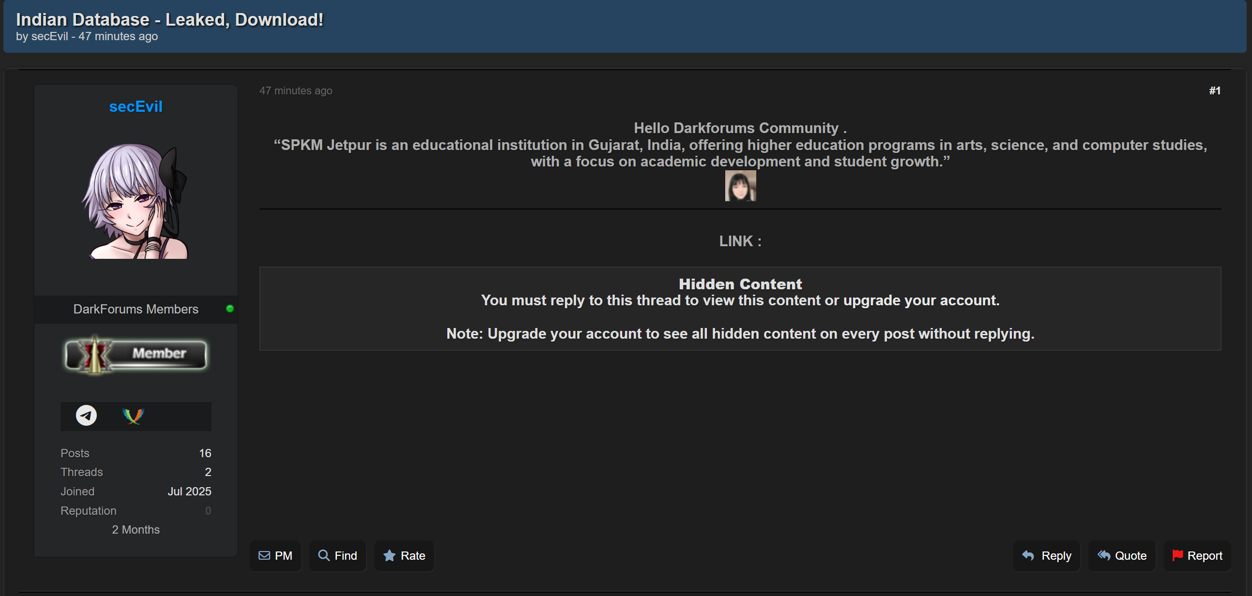Click the DarkForums Members group label
Viewport: 1252px width, 596px height.
[x=136, y=310]
